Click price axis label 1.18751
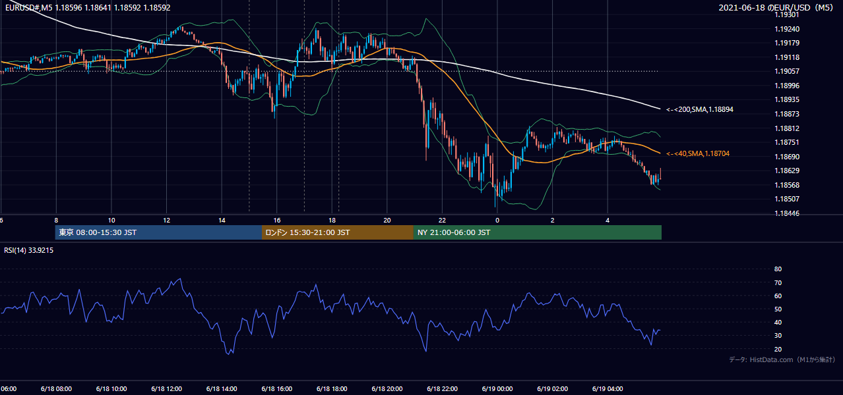The height and width of the screenshot is (395, 843). 786,142
